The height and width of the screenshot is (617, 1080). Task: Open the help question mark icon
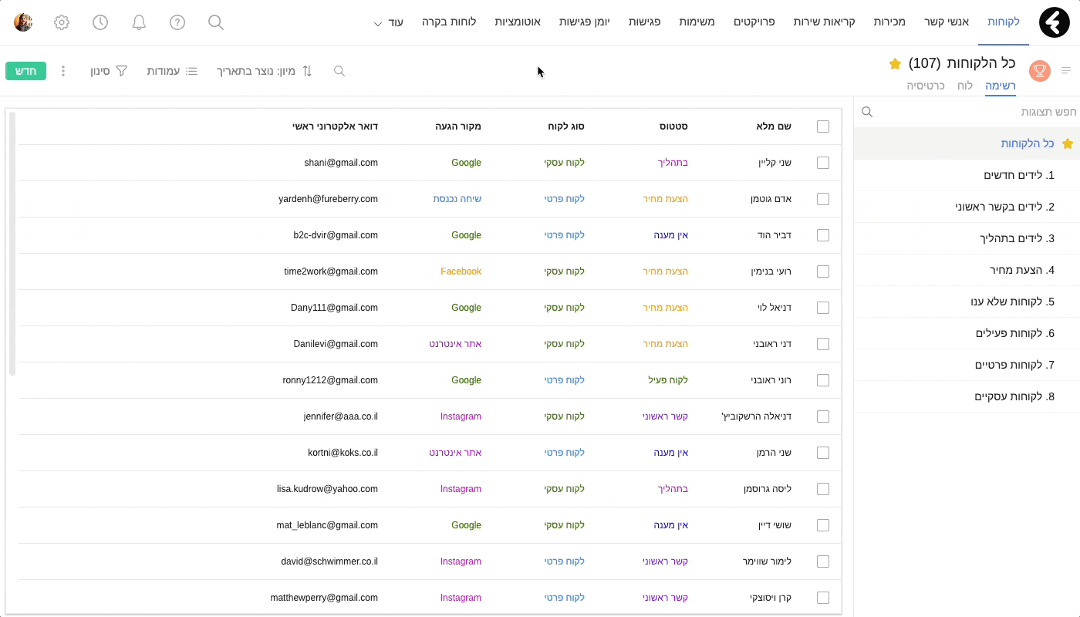[177, 22]
